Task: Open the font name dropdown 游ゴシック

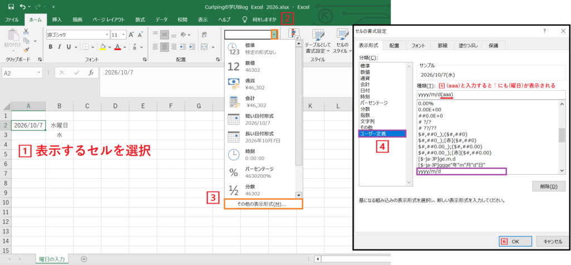Action: [108, 35]
